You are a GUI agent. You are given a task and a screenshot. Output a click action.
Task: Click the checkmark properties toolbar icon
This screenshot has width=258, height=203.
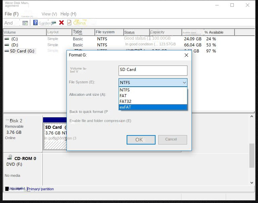click(x=69, y=23)
